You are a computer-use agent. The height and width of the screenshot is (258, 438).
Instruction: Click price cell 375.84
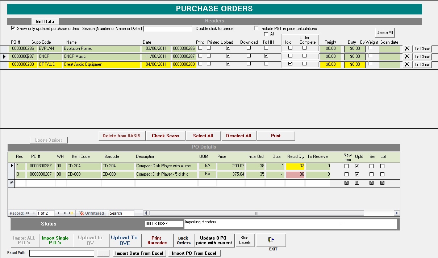tap(231, 175)
